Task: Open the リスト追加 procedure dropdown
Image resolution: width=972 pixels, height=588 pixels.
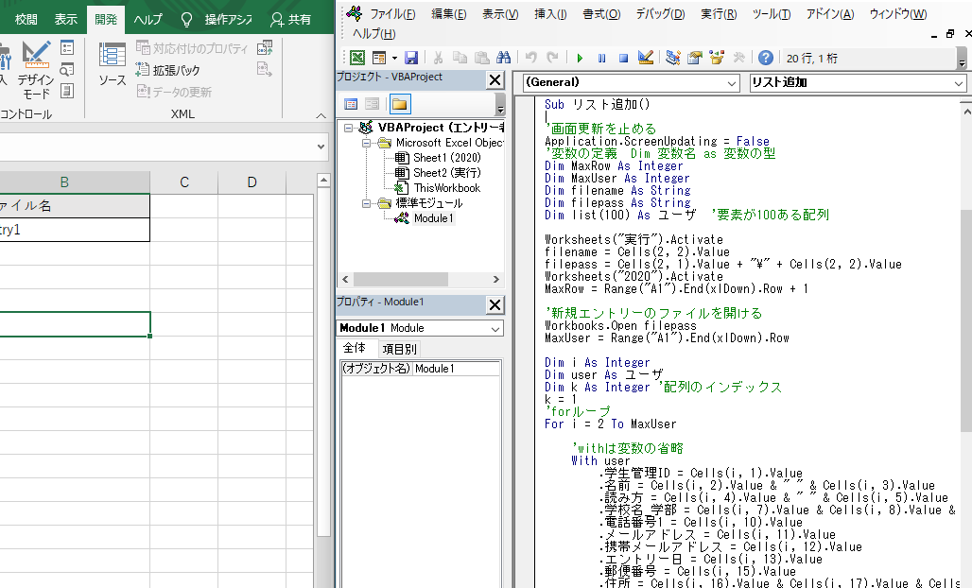Action: [959, 82]
